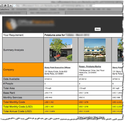This screenshot has width=125, height=121.
Task: Click the 'Total Monthly Costs' orange label
Action: [14, 102]
